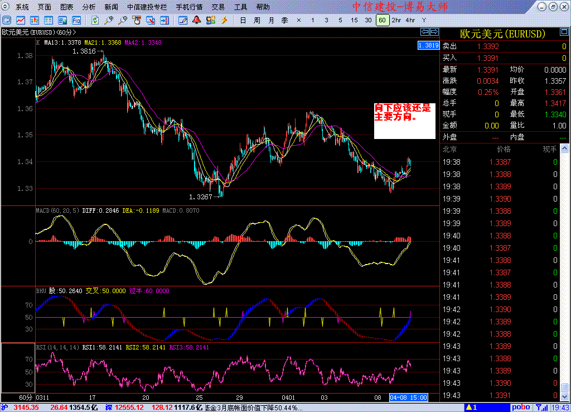Select the 1-minute period button
Screen dimensions: 571x412
312,21
